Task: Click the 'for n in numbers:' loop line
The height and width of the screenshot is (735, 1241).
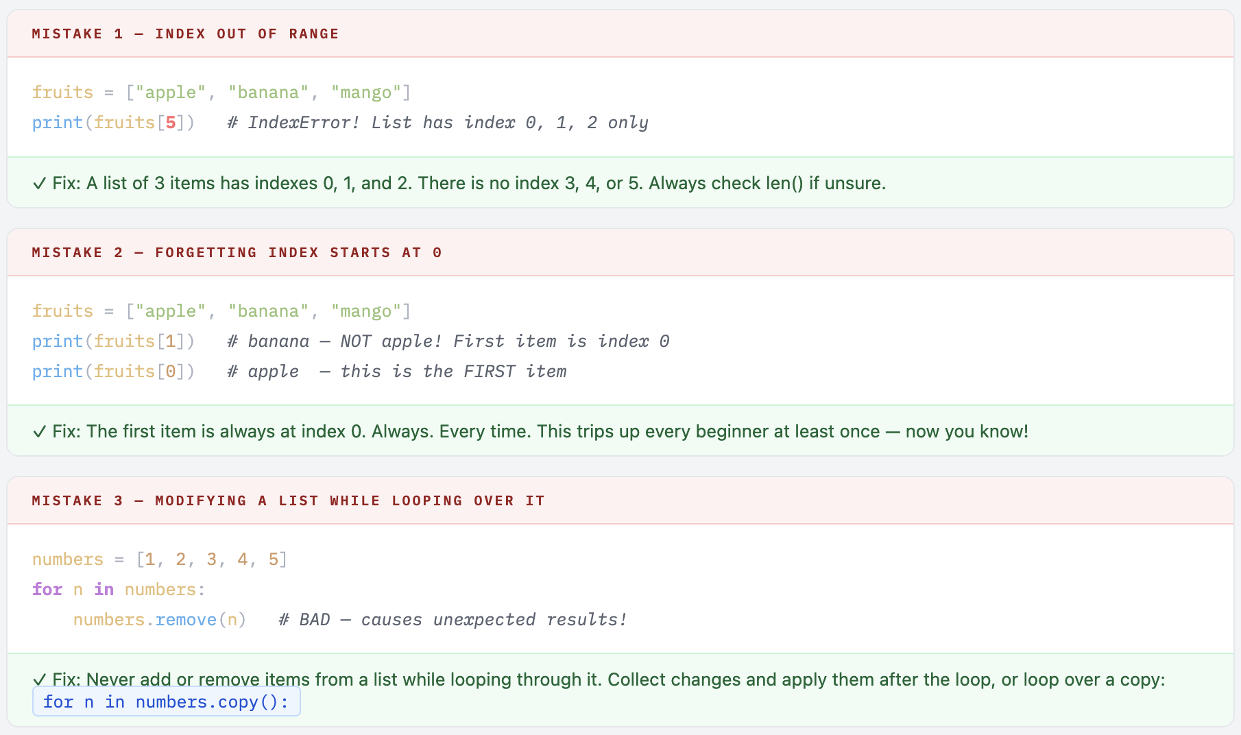Action: pos(118,590)
